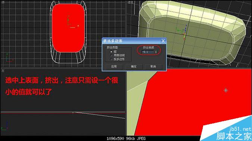Click the 挤出高度 spinner arrows

156,52
